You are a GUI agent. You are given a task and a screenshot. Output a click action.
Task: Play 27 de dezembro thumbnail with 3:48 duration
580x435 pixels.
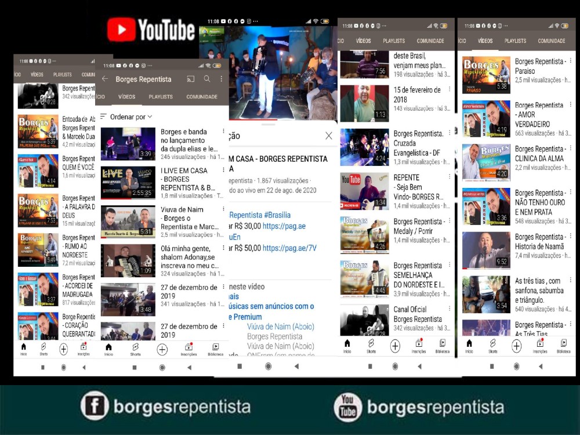pos(128,299)
